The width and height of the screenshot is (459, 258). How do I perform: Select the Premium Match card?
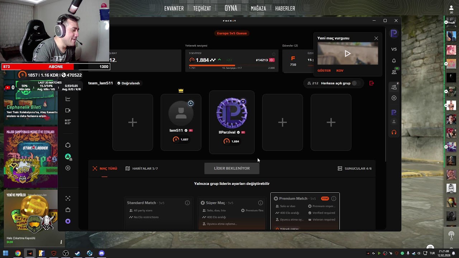click(x=305, y=211)
